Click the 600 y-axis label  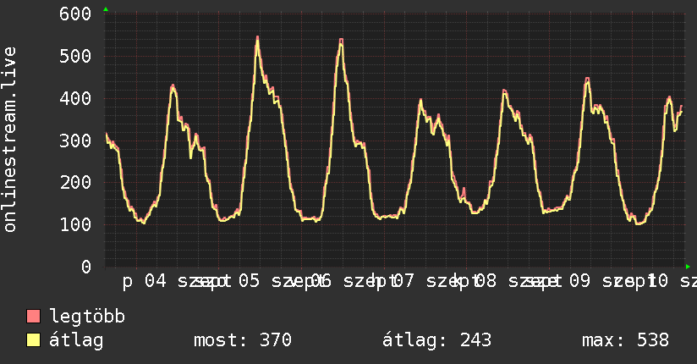click(75, 14)
